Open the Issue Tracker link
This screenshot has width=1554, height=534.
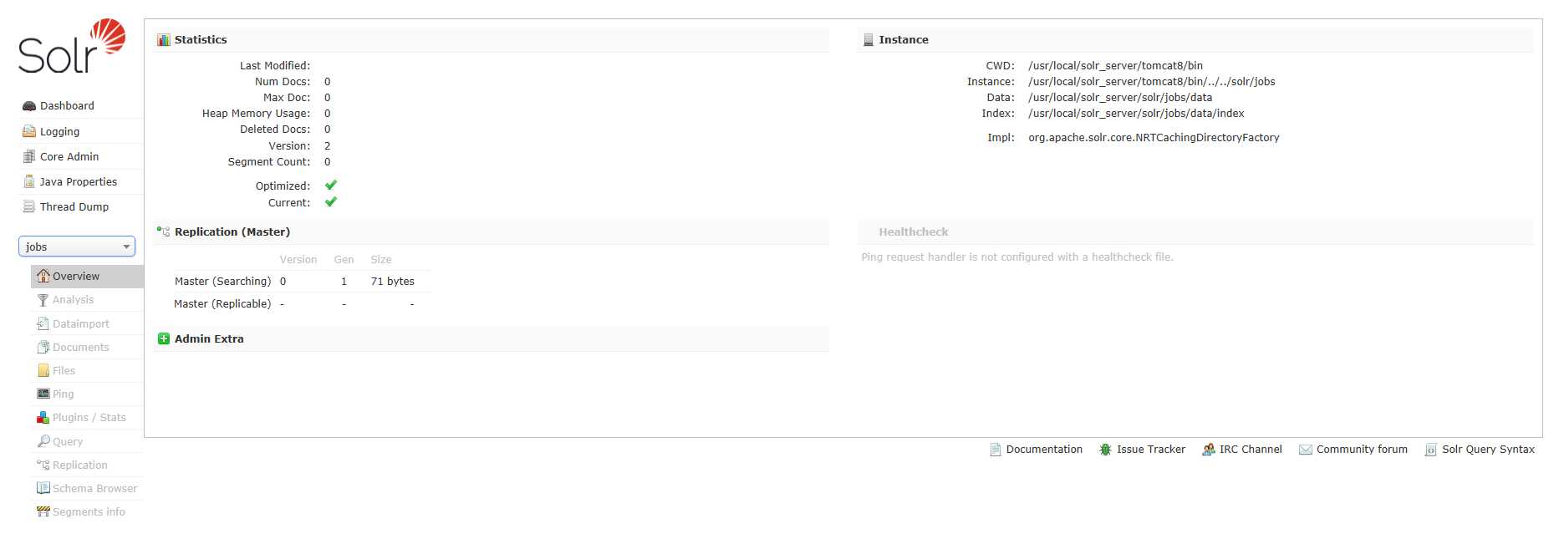click(x=1151, y=450)
